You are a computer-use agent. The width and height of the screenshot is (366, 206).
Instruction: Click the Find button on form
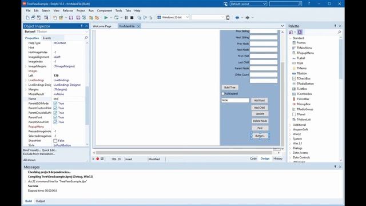260,128
